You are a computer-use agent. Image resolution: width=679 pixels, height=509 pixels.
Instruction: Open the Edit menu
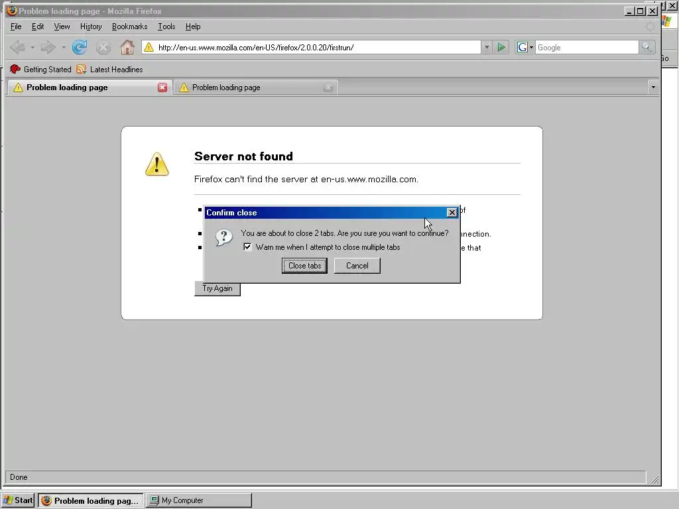point(38,27)
